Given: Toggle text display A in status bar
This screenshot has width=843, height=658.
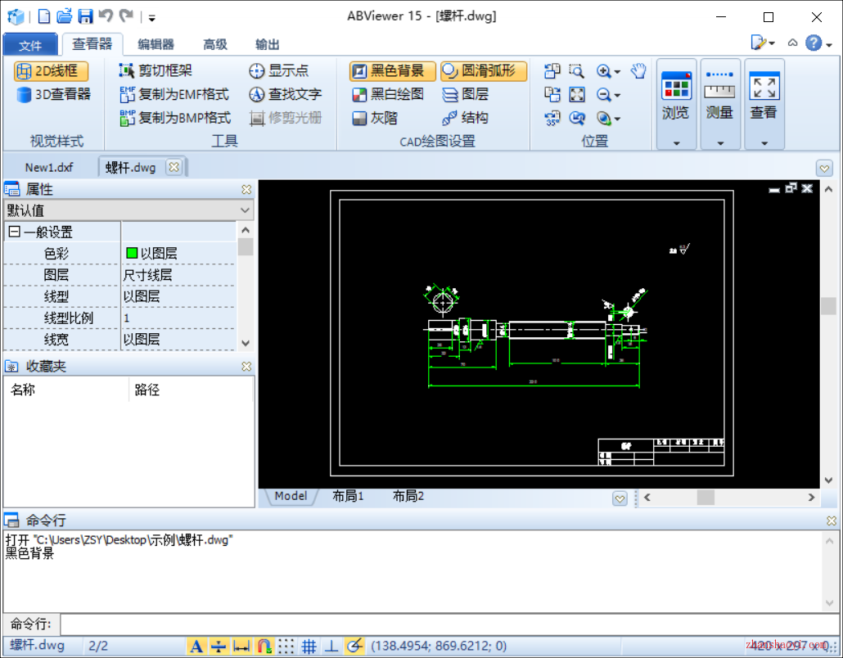Looking at the screenshot, I should click(x=196, y=646).
